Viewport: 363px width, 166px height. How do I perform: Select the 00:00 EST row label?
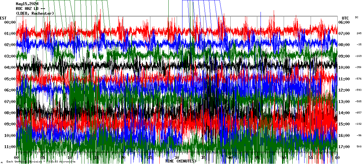tap(10, 22)
